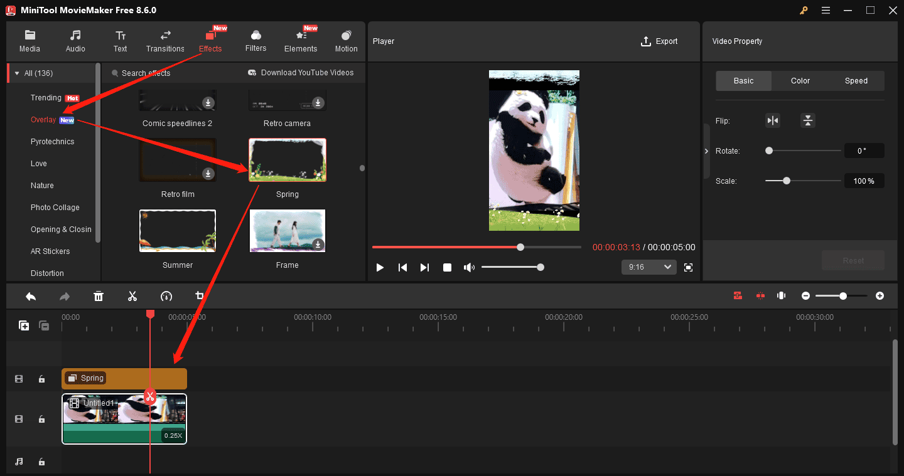
Task: Click the Filters toolbar icon
Action: 256,41
